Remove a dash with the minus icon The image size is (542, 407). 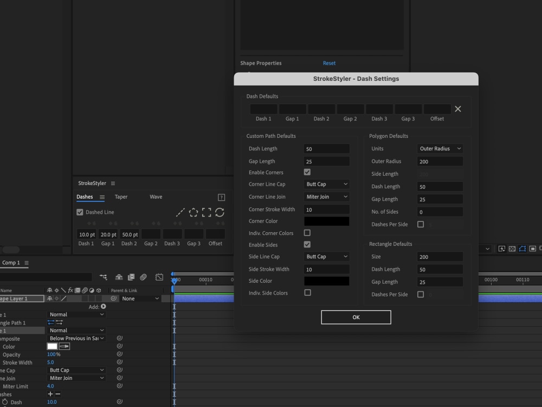click(x=58, y=394)
